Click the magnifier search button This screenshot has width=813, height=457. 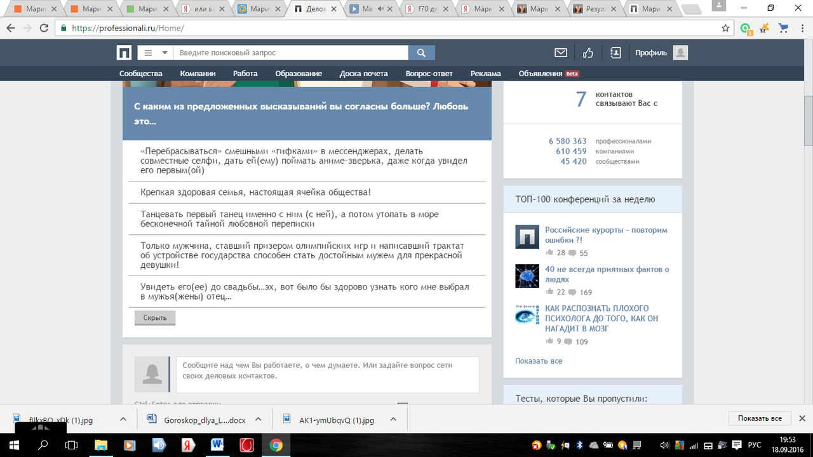421,53
